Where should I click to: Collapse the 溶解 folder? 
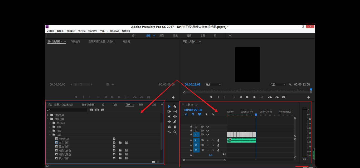(50, 135)
